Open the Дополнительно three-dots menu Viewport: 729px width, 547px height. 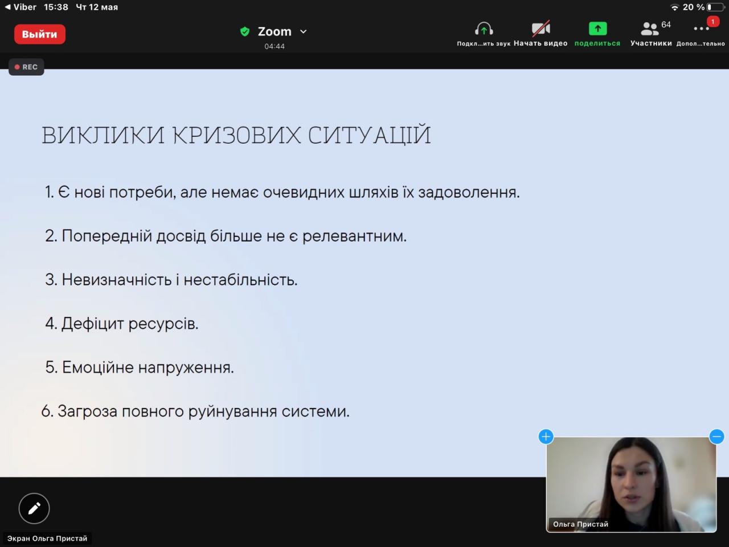click(700, 30)
